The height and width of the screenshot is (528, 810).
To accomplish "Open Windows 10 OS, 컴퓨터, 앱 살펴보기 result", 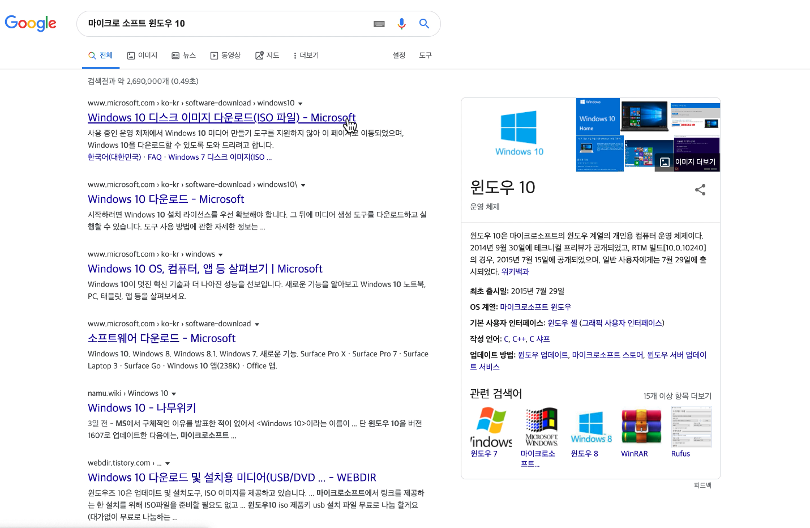I will 205,269.
